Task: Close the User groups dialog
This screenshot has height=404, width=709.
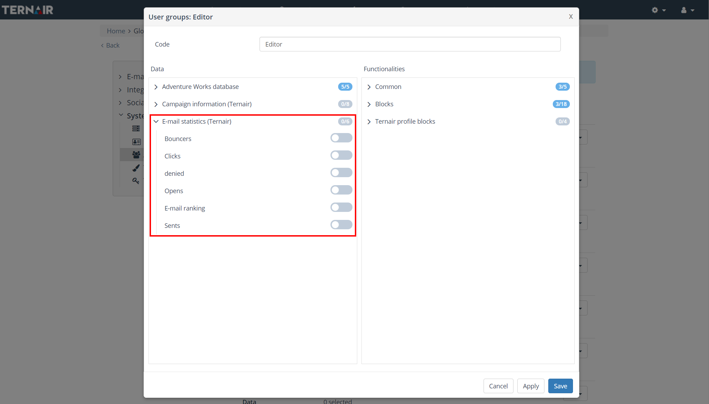Action: 571,17
